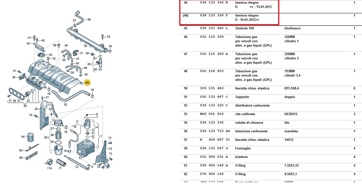Click callout 23 in the diagram
This screenshot has width=362, height=184.
(x=50, y=109)
